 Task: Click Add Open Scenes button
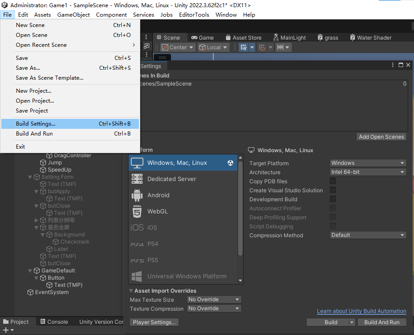tap(382, 137)
